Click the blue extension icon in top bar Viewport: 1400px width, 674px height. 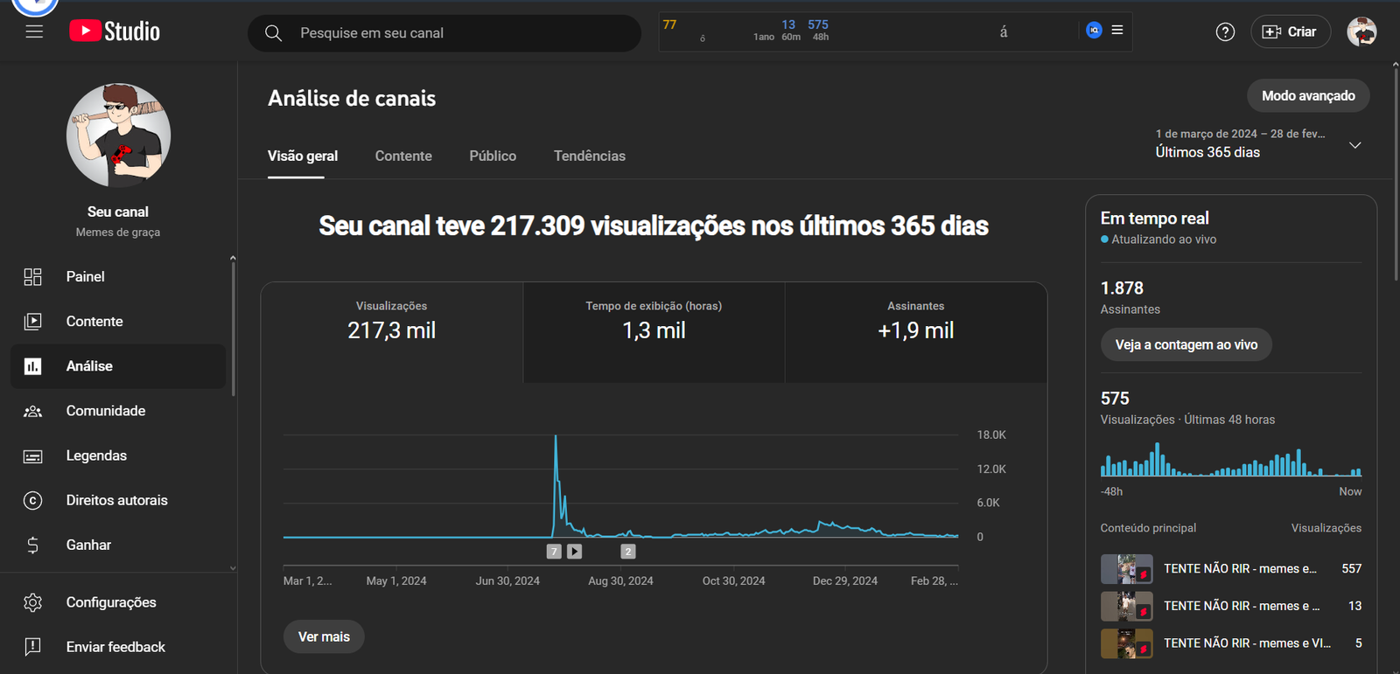point(1094,31)
